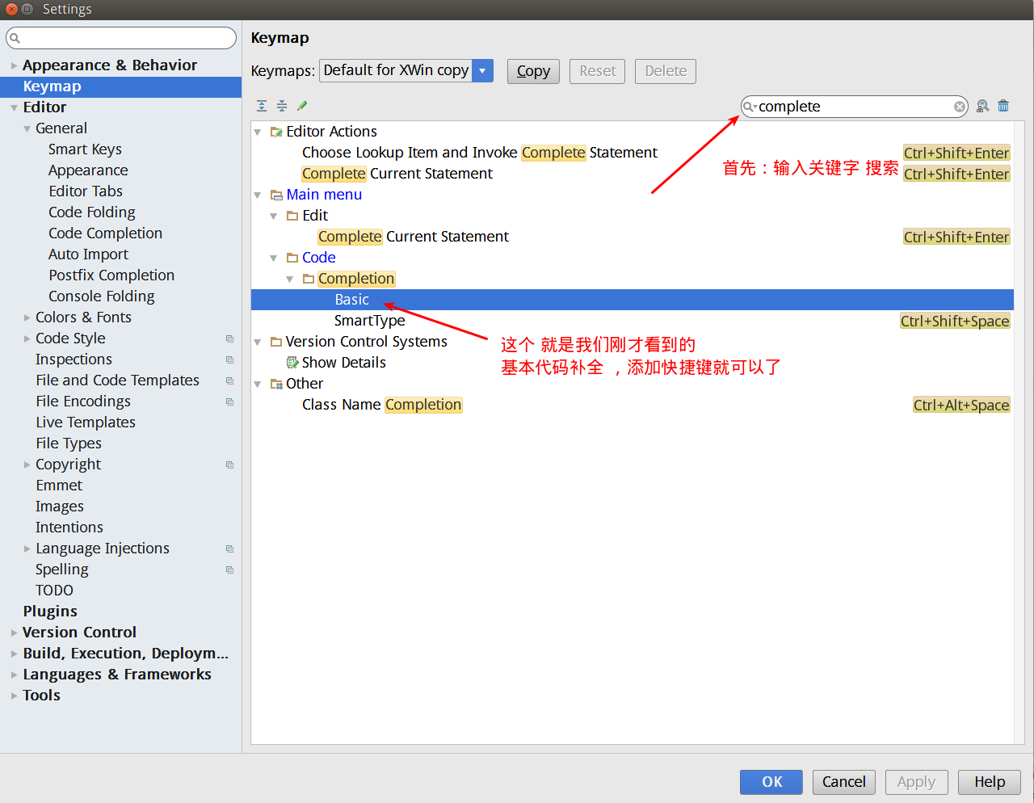Click the project-level icon beside Language Injections
This screenshot has height=803, width=1034.
tap(229, 549)
